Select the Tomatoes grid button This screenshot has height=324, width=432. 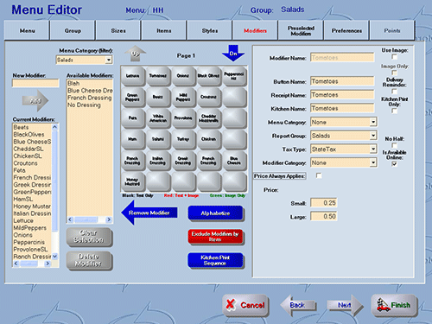click(158, 76)
